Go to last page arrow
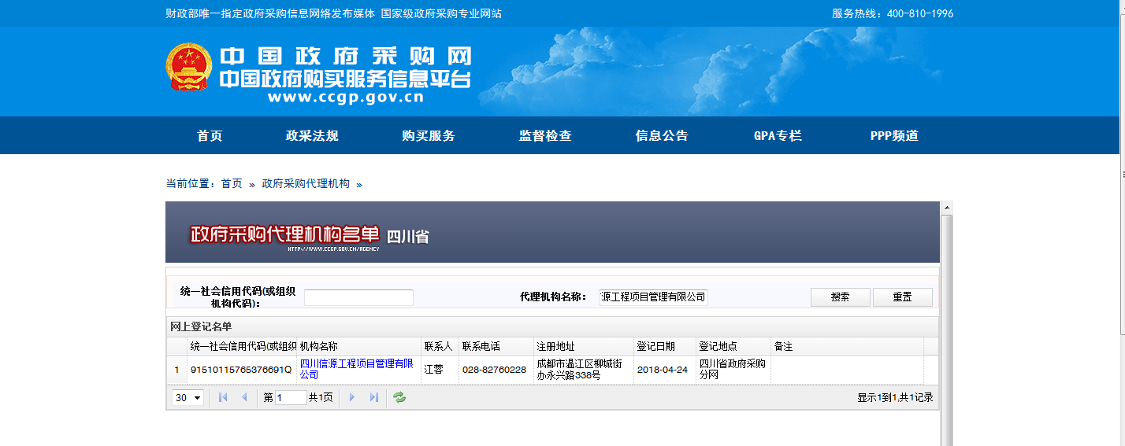Screen dimensions: 1125x446 pyautogui.click(x=373, y=398)
